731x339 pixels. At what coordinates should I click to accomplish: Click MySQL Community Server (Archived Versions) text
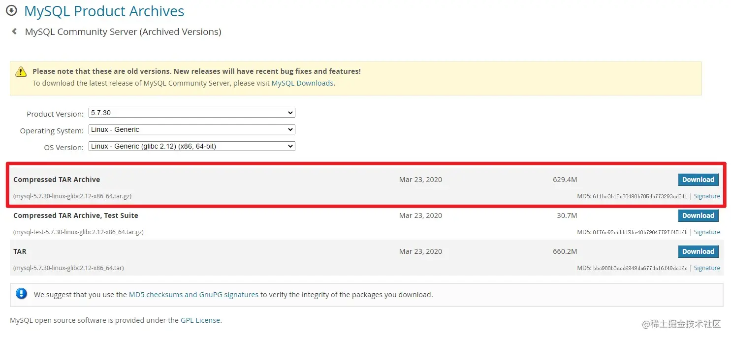point(123,32)
